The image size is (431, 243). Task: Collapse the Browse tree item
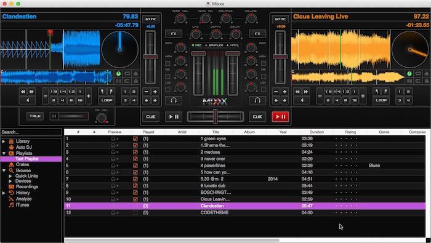click(4, 170)
